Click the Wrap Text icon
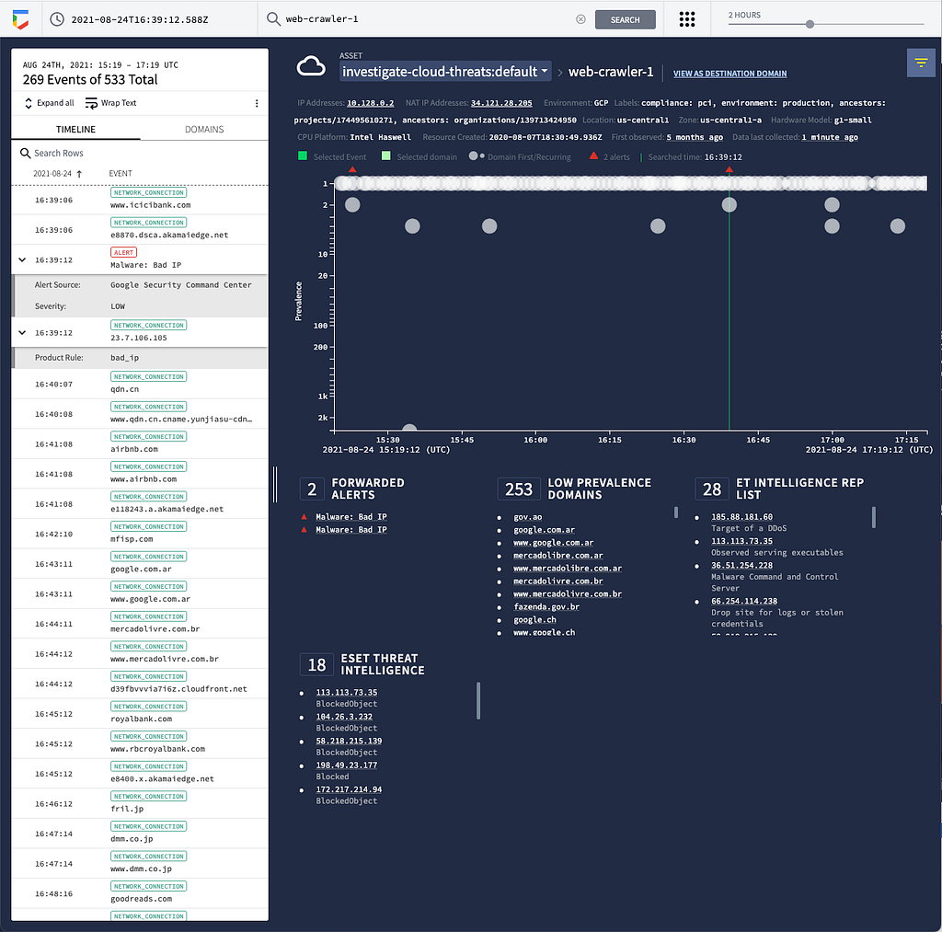Image resolution: width=942 pixels, height=932 pixels. (x=91, y=103)
